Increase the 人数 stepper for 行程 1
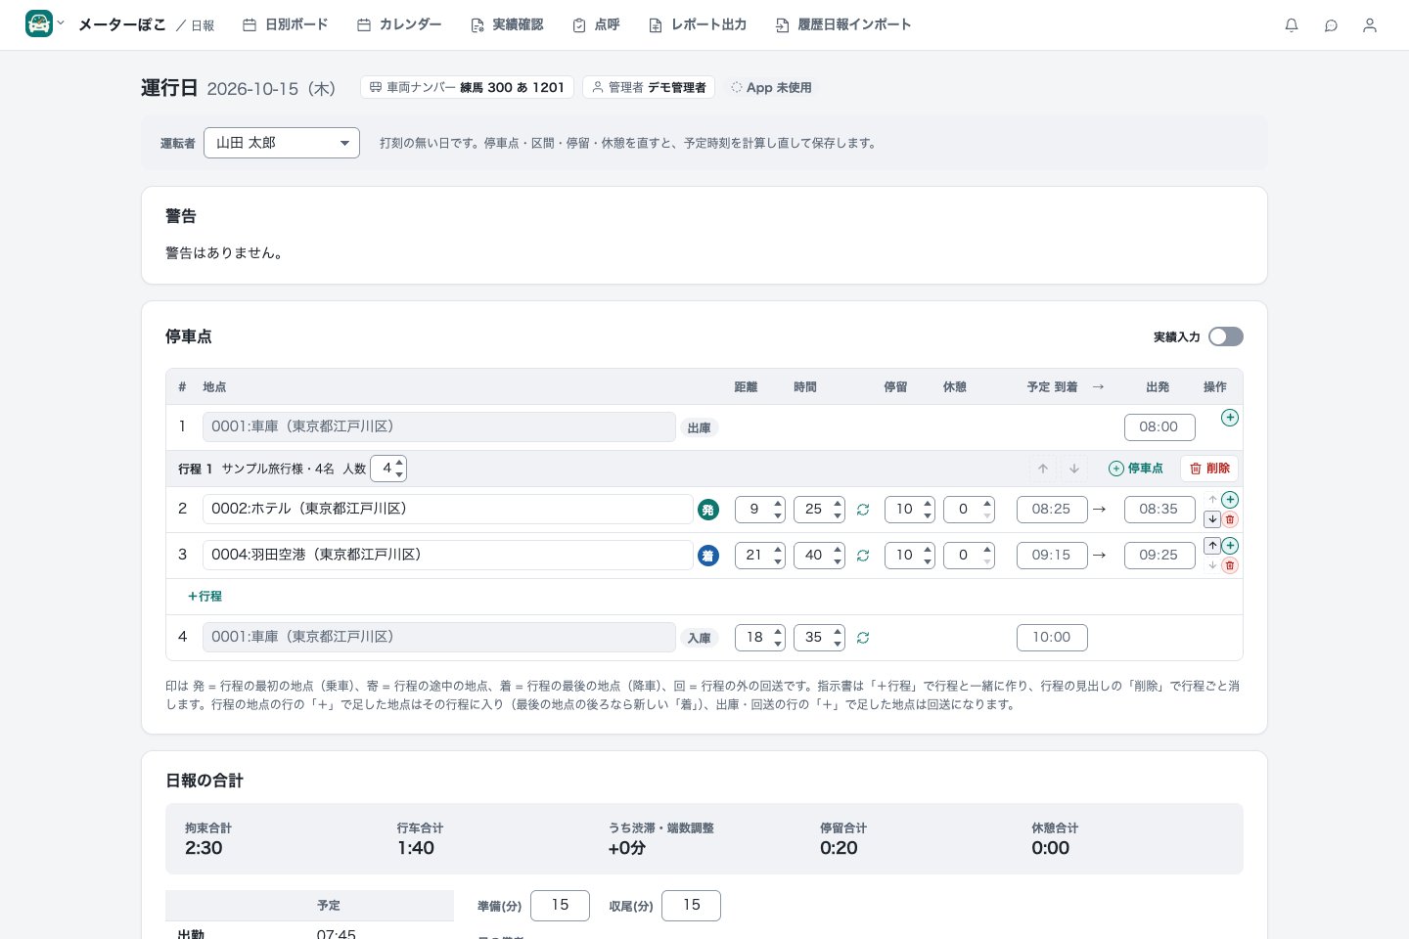 tap(398, 464)
